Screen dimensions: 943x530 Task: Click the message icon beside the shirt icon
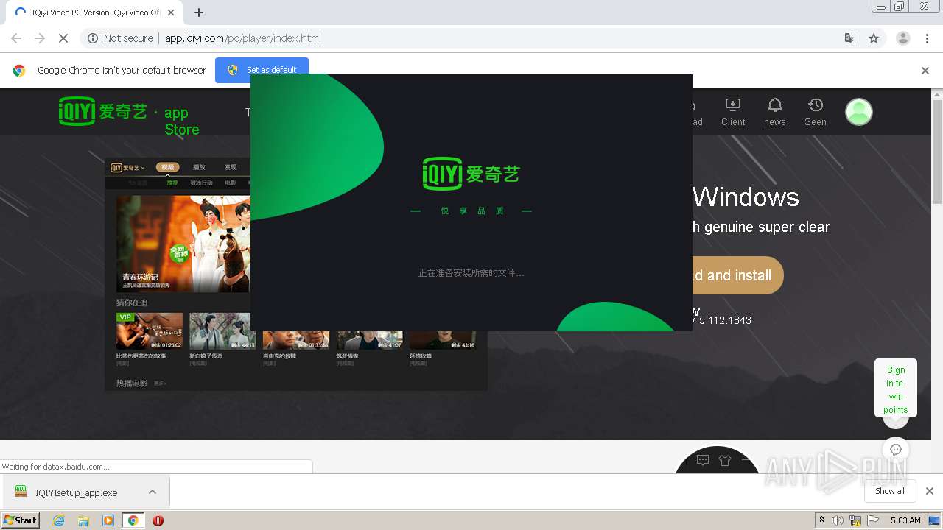tap(703, 461)
